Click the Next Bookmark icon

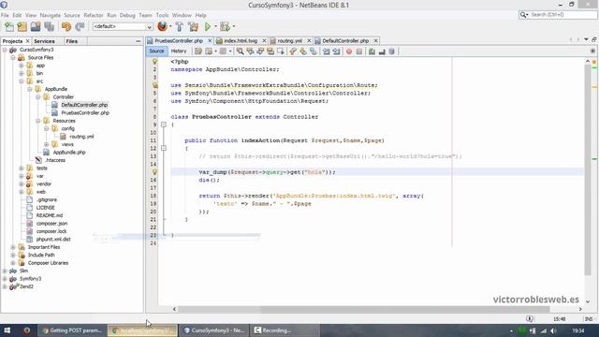tap(303, 51)
